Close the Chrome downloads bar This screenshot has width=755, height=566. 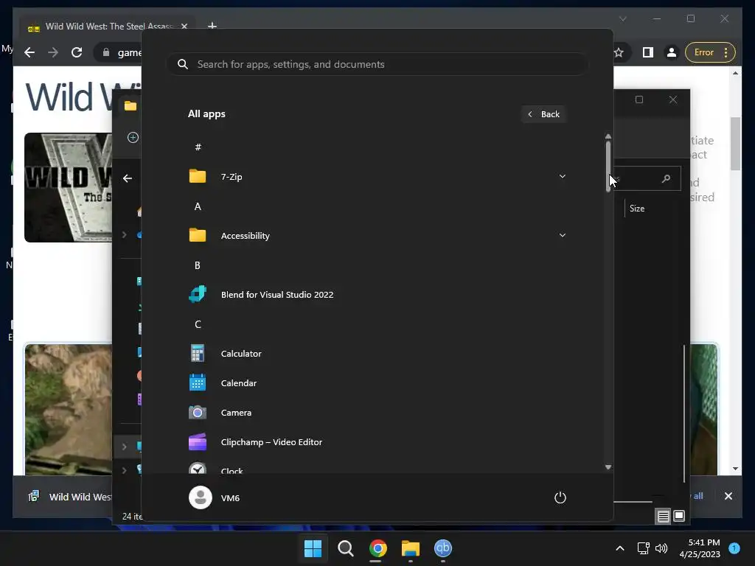point(728,496)
